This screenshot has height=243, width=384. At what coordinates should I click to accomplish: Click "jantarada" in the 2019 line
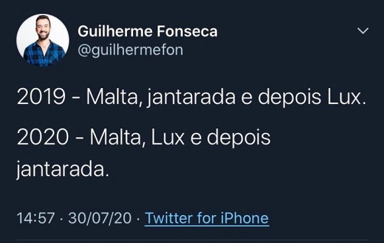pos(191,98)
